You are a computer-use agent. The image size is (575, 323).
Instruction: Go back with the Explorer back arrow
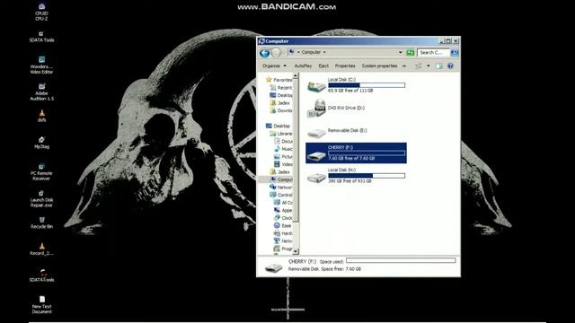pyautogui.click(x=264, y=53)
